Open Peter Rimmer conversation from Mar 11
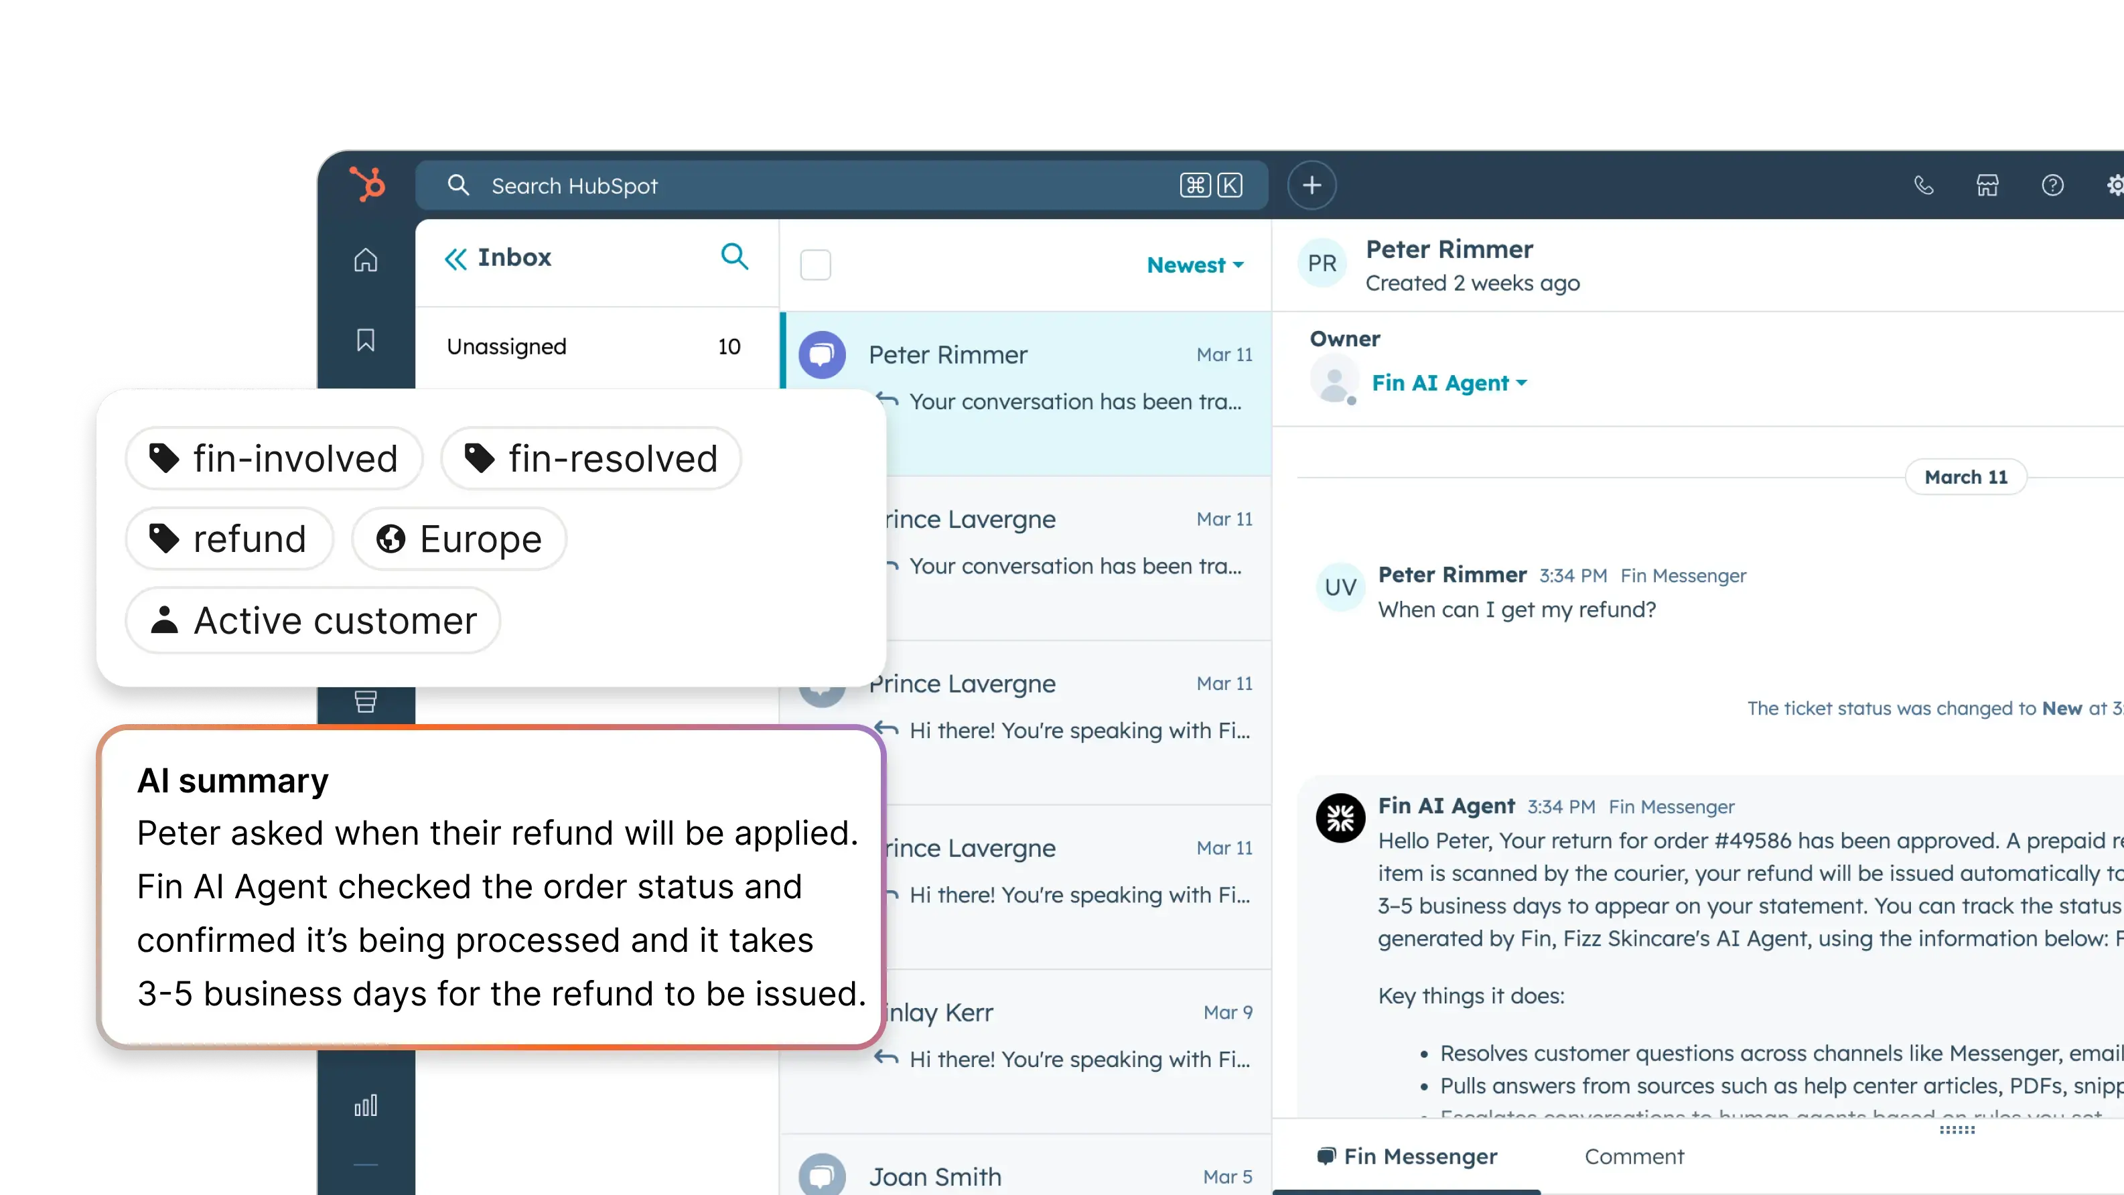The height and width of the screenshot is (1195, 2124). coord(1025,393)
